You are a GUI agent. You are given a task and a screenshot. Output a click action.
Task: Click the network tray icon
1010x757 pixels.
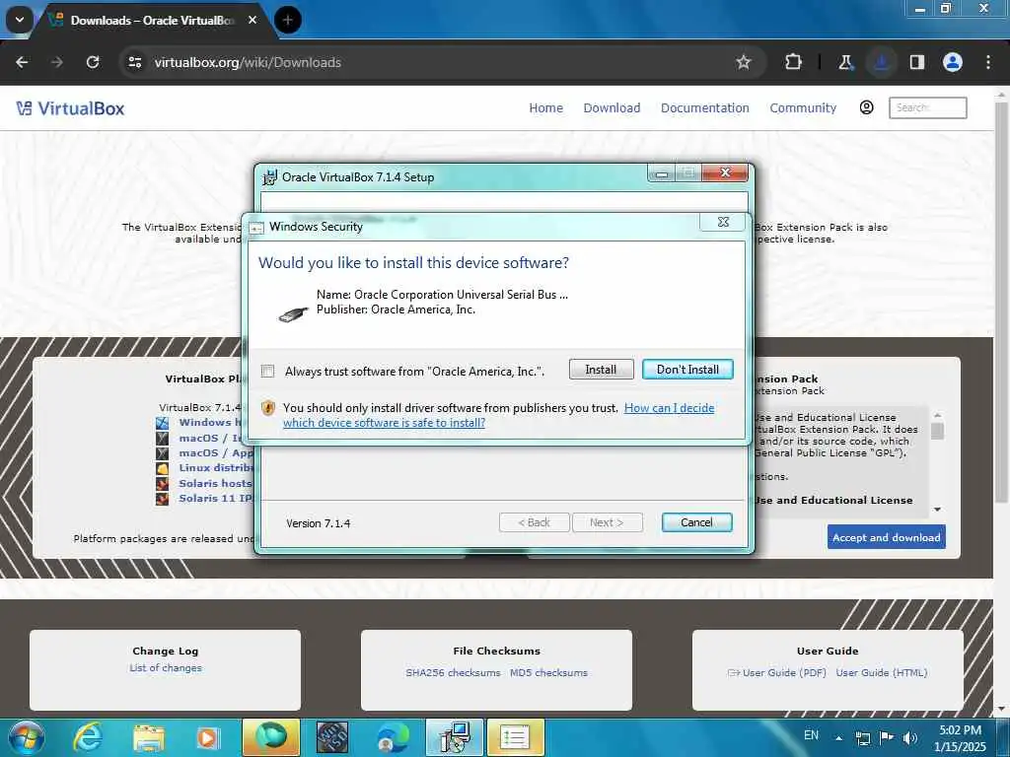click(x=862, y=738)
